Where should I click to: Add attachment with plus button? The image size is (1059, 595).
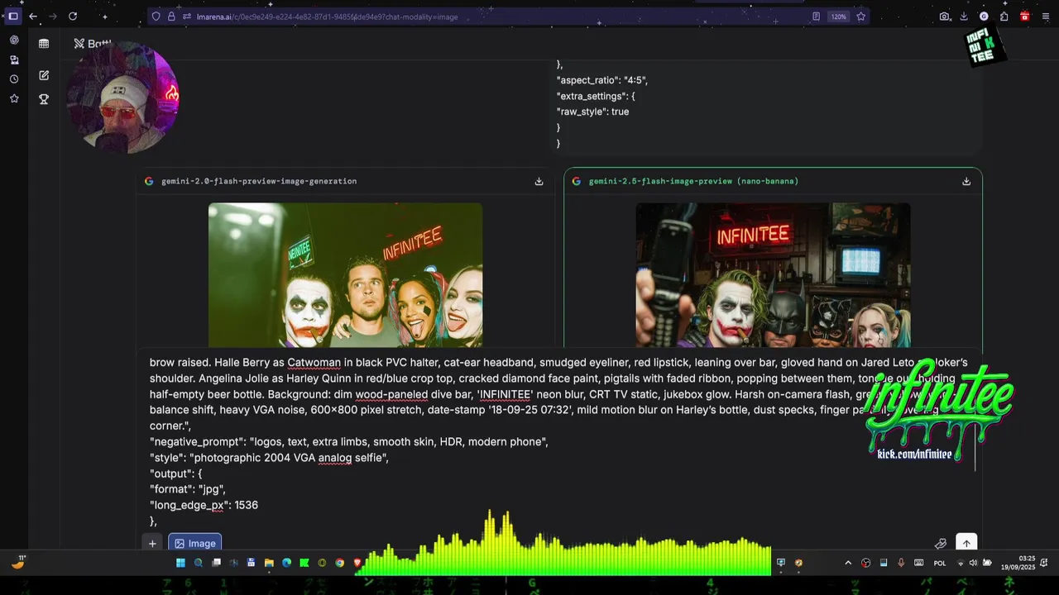pos(152,543)
